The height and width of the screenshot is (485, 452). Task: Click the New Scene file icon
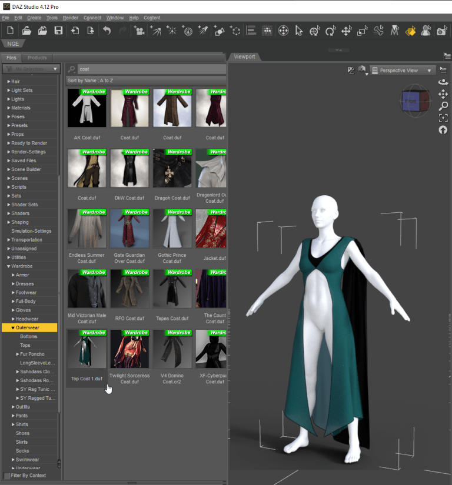tap(10, 31)
